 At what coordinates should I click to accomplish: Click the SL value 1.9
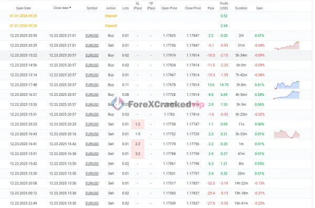coord(138,134)
